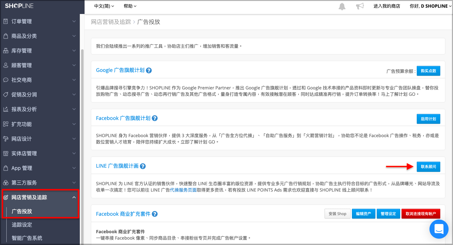Click help icon beside Facebook 广告旗舰计划
The image size is (453, 245).
coord(155,118)
